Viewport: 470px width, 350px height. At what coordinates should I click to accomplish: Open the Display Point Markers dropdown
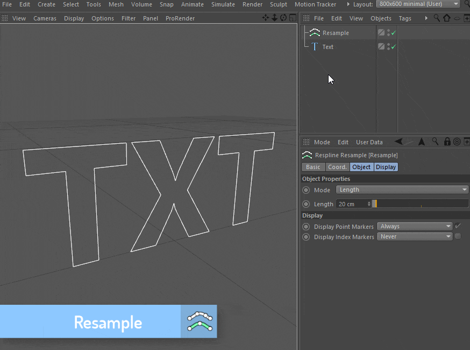pyautogui.click(x=415, y=226)
